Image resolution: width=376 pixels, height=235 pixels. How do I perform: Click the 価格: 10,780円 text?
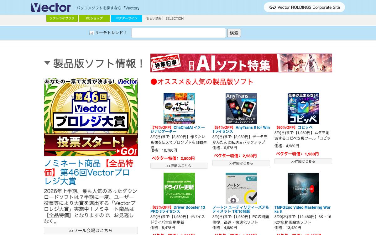(164, 150)
